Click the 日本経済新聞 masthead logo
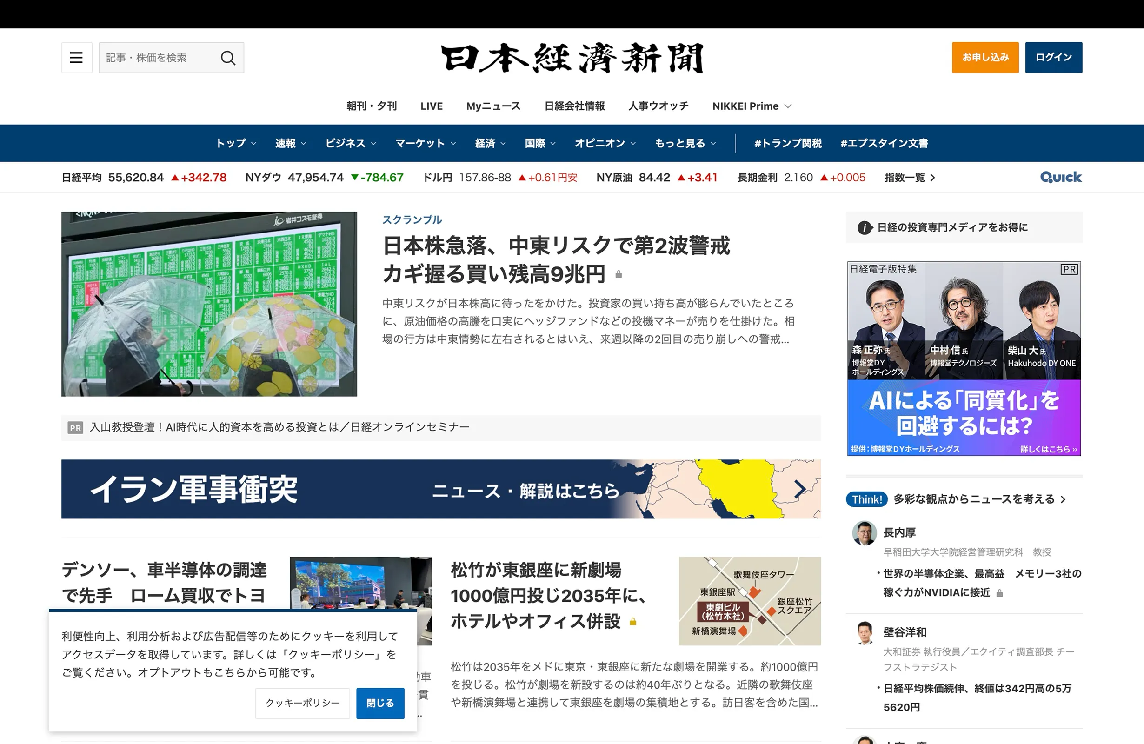This screenshot has width=1144, height=744. [572, 58]
